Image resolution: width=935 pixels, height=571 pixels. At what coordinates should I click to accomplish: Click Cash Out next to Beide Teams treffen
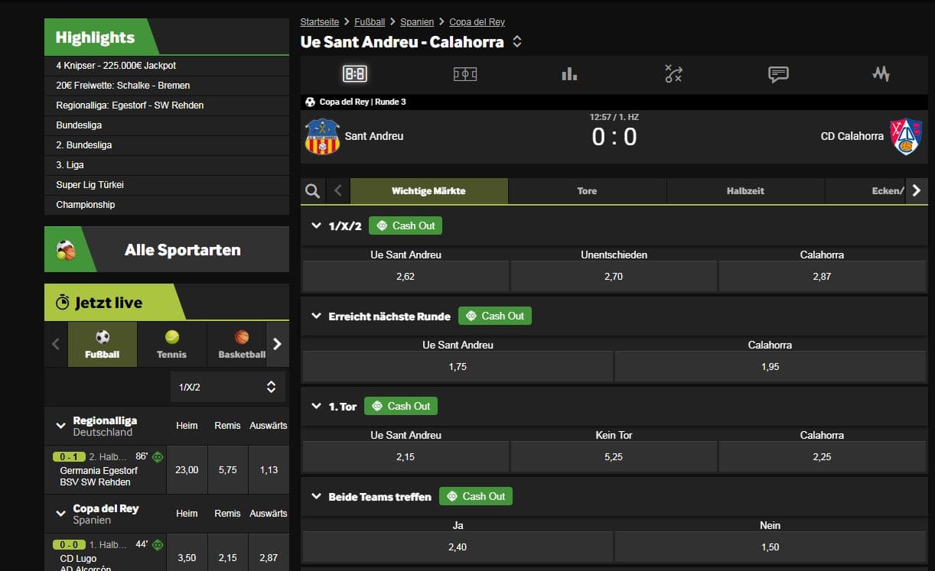tap(476, 496)
